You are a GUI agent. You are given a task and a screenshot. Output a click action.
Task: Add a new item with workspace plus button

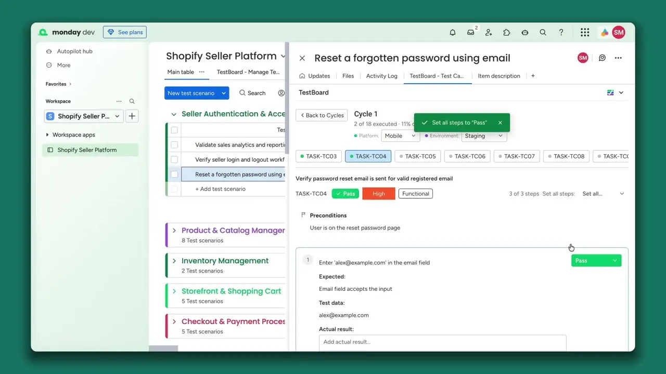click(132, 116)
